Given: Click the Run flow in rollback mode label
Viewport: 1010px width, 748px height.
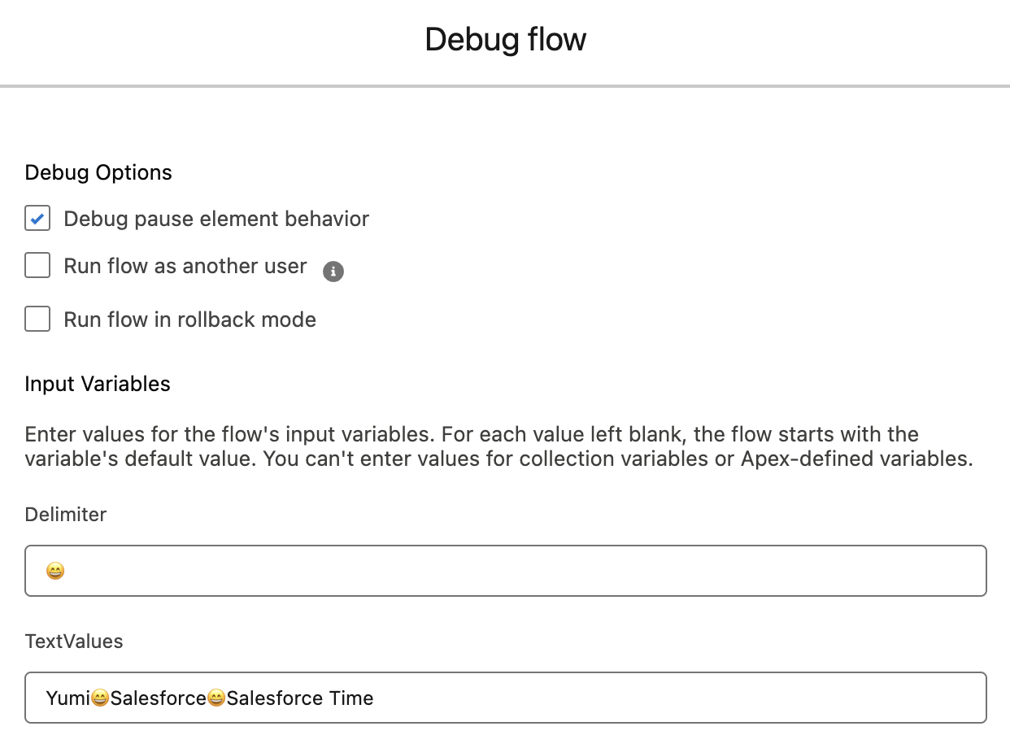Looking at the screenshot, I should [189, 319].
